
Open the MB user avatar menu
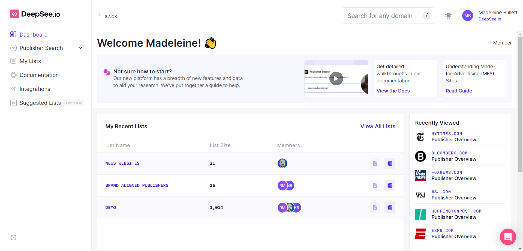coord(467,16)
